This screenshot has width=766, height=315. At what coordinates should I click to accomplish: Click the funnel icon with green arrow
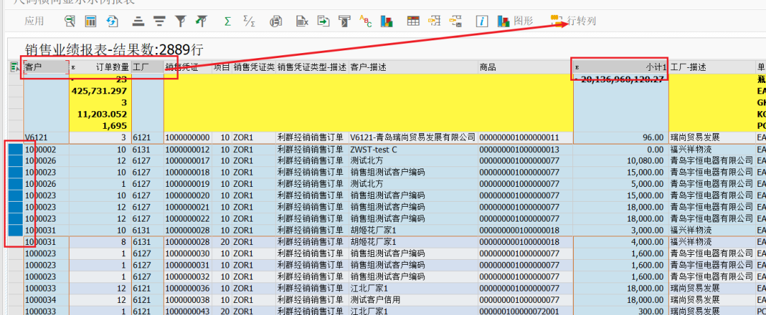pyautogui.click(x=200, y=21)
